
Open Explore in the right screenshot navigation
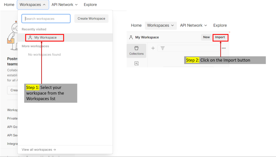pos(220,25)
